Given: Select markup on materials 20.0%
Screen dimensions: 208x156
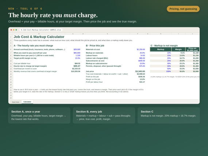Looking at the screenshot, I should [x=142, y=53].
